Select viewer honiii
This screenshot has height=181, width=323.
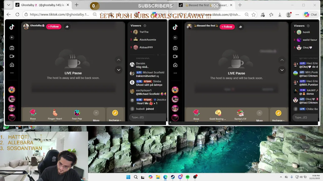tap(306, 32)
